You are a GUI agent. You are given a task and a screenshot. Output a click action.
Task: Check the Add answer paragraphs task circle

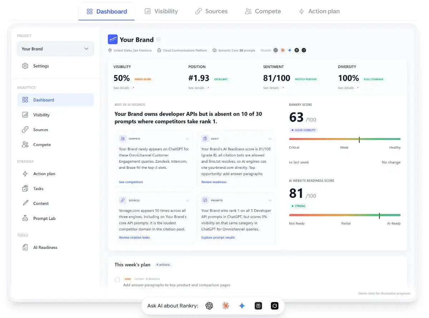tap(117, 280)
